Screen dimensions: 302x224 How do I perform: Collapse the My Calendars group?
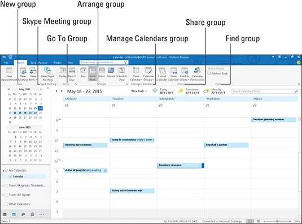pyautogui.click(x=3, y=171)
